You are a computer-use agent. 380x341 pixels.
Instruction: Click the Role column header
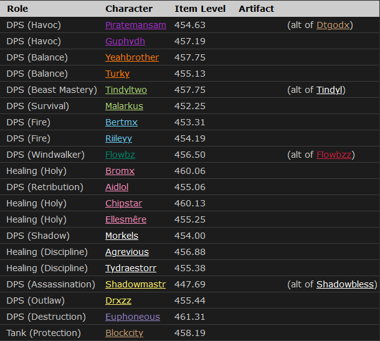[17, 9]
